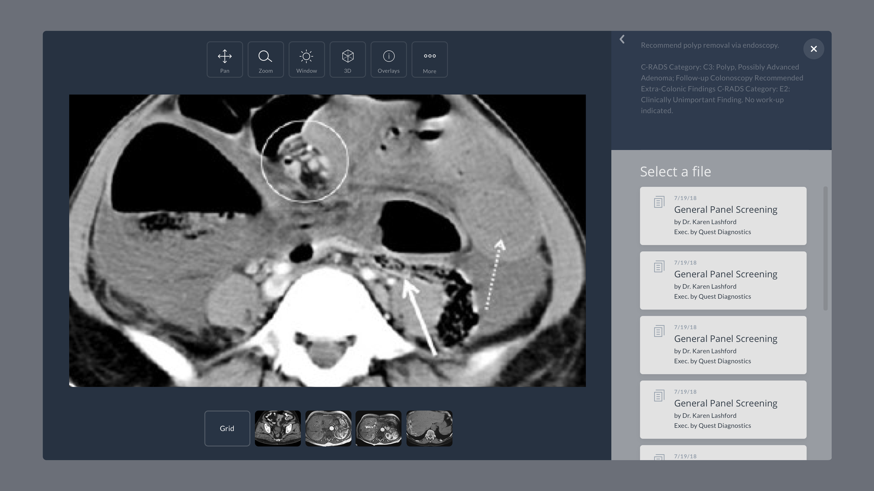
Task: Toggle the Overlays info tool
Action: (x=388, y=60)
